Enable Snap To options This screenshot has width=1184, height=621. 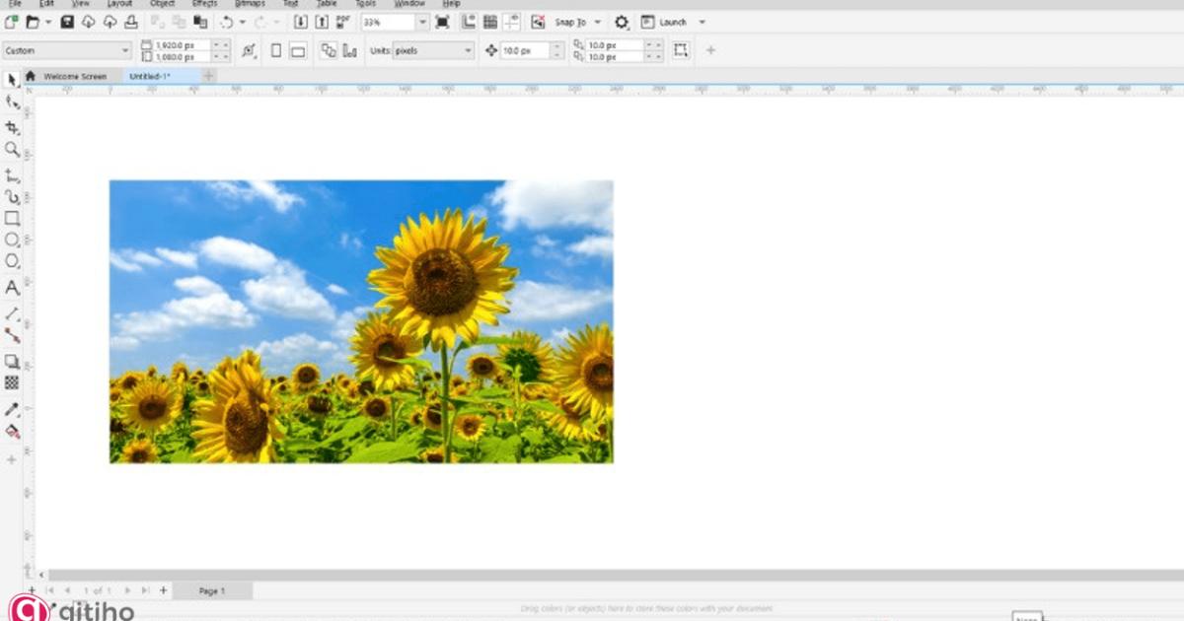570,22
